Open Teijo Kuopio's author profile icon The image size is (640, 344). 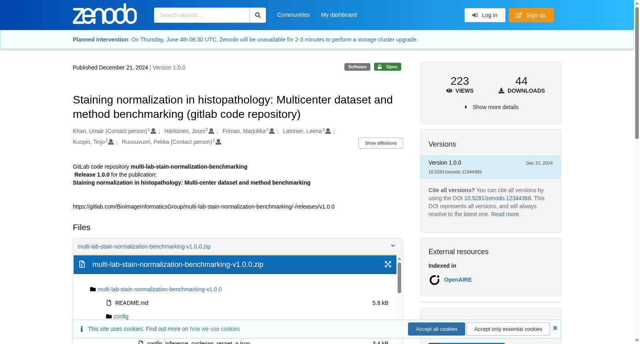[111, 142]
